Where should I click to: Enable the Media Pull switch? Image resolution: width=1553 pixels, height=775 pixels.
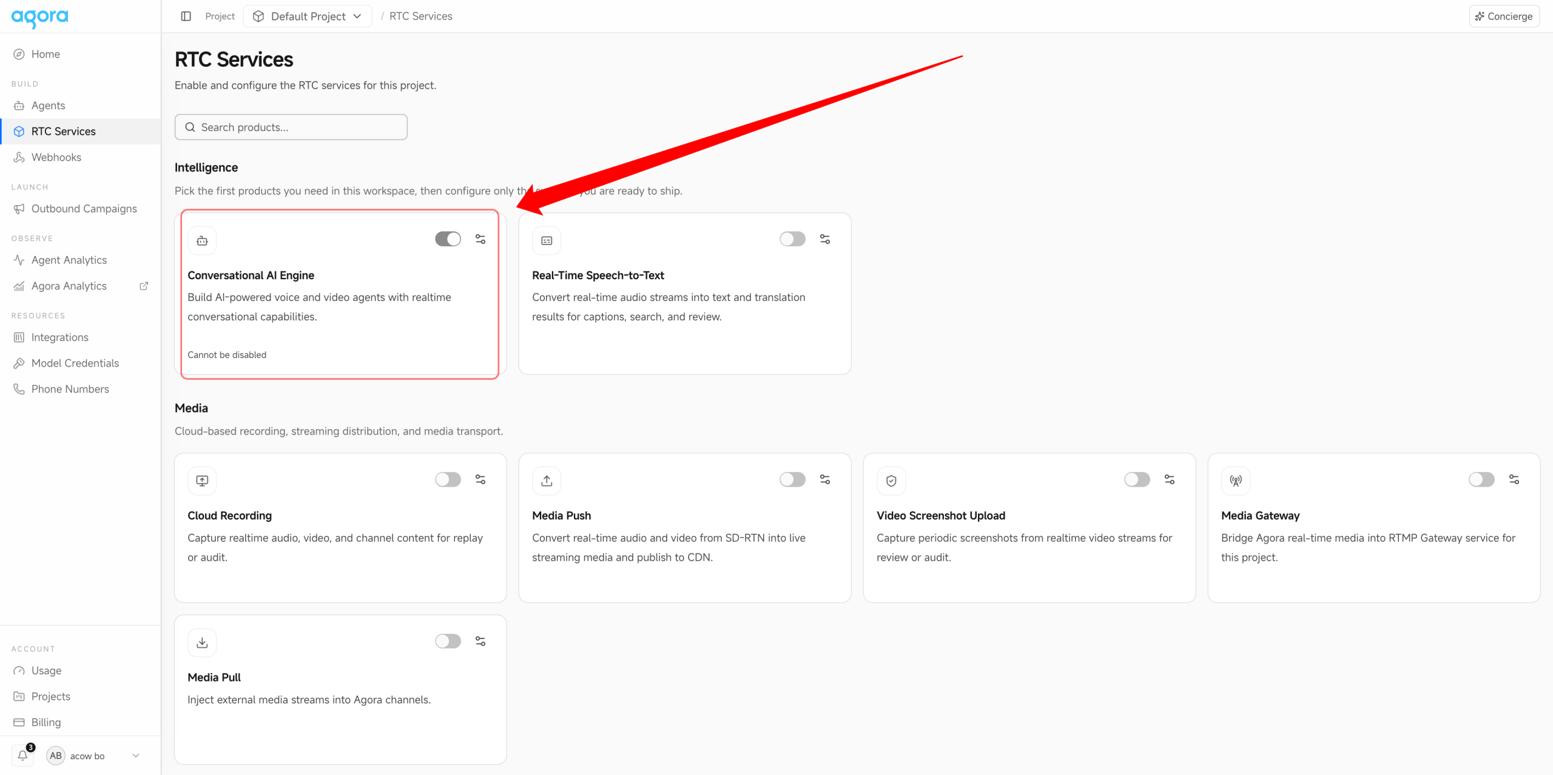click(448, 641)
